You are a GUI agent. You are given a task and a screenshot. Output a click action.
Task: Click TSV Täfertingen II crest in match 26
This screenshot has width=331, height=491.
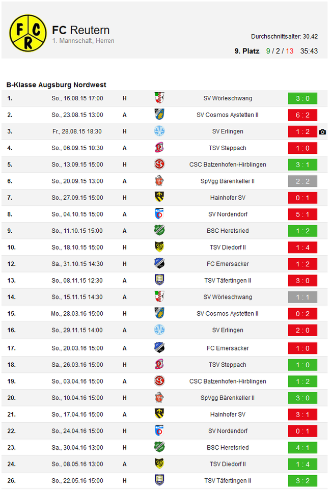(x=159, y=480)
